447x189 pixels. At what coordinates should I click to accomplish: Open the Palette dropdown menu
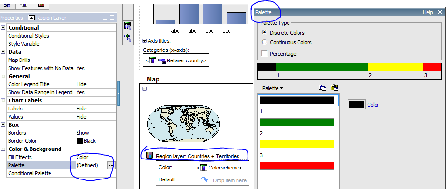pos(272,88)
